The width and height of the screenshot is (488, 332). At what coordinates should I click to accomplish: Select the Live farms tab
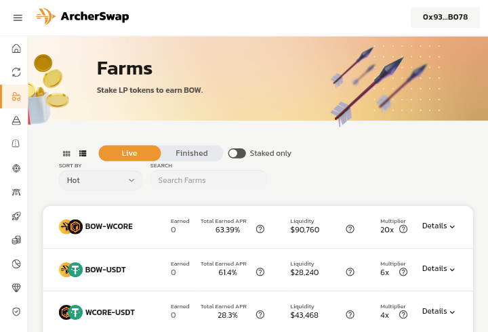129,153
